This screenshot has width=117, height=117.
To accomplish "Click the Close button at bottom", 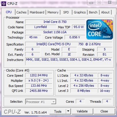I will click(x=104, y=111).
